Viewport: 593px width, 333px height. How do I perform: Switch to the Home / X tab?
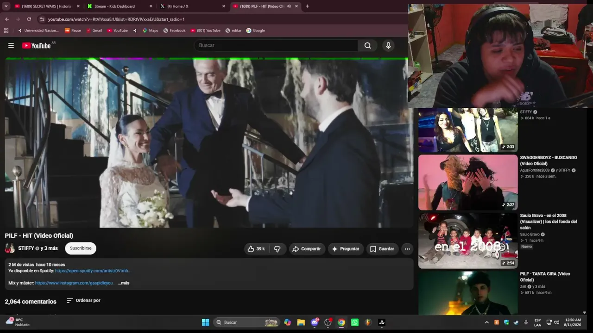click(192, 6)
